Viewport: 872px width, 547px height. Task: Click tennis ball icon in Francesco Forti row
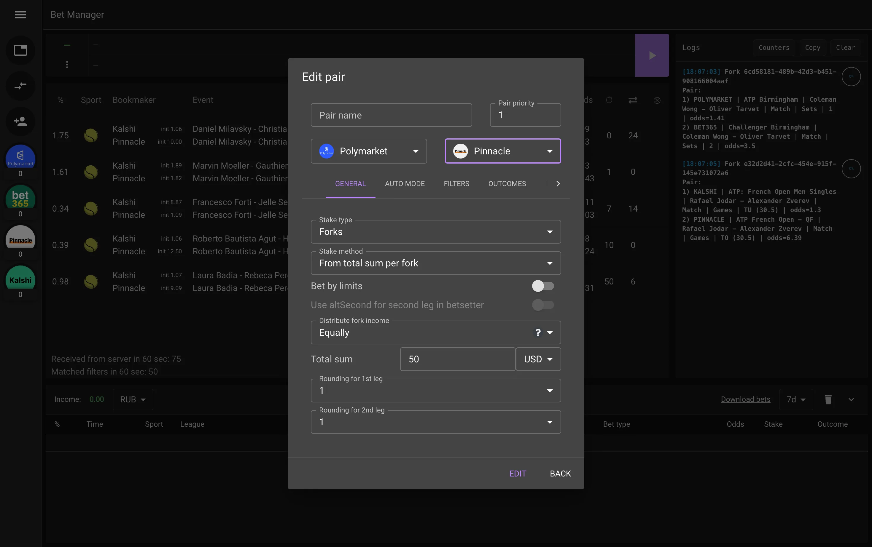click(x=91, y=208)
